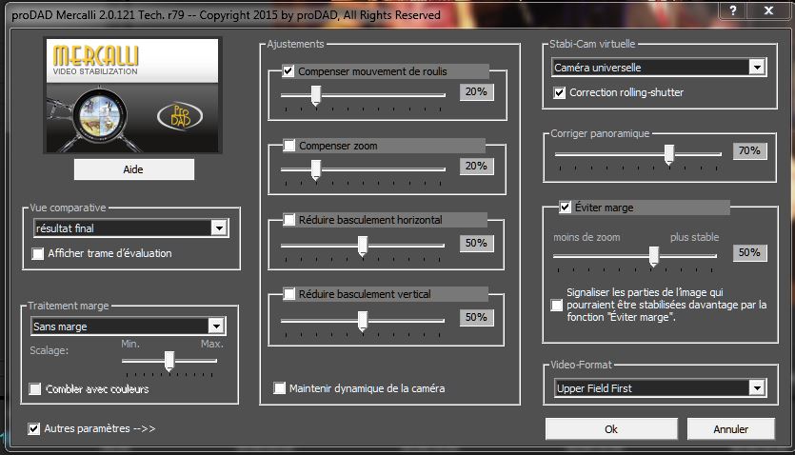Click the roulis compensation slider handle
Image resolution: width=795 pixels, height=455 pixels.
point(316,95)
